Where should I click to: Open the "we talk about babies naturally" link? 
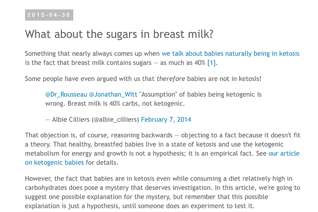click(x=230, y=53)
